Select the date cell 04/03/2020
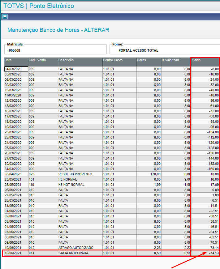The image size is (220, 269). (x=16, y=69)
